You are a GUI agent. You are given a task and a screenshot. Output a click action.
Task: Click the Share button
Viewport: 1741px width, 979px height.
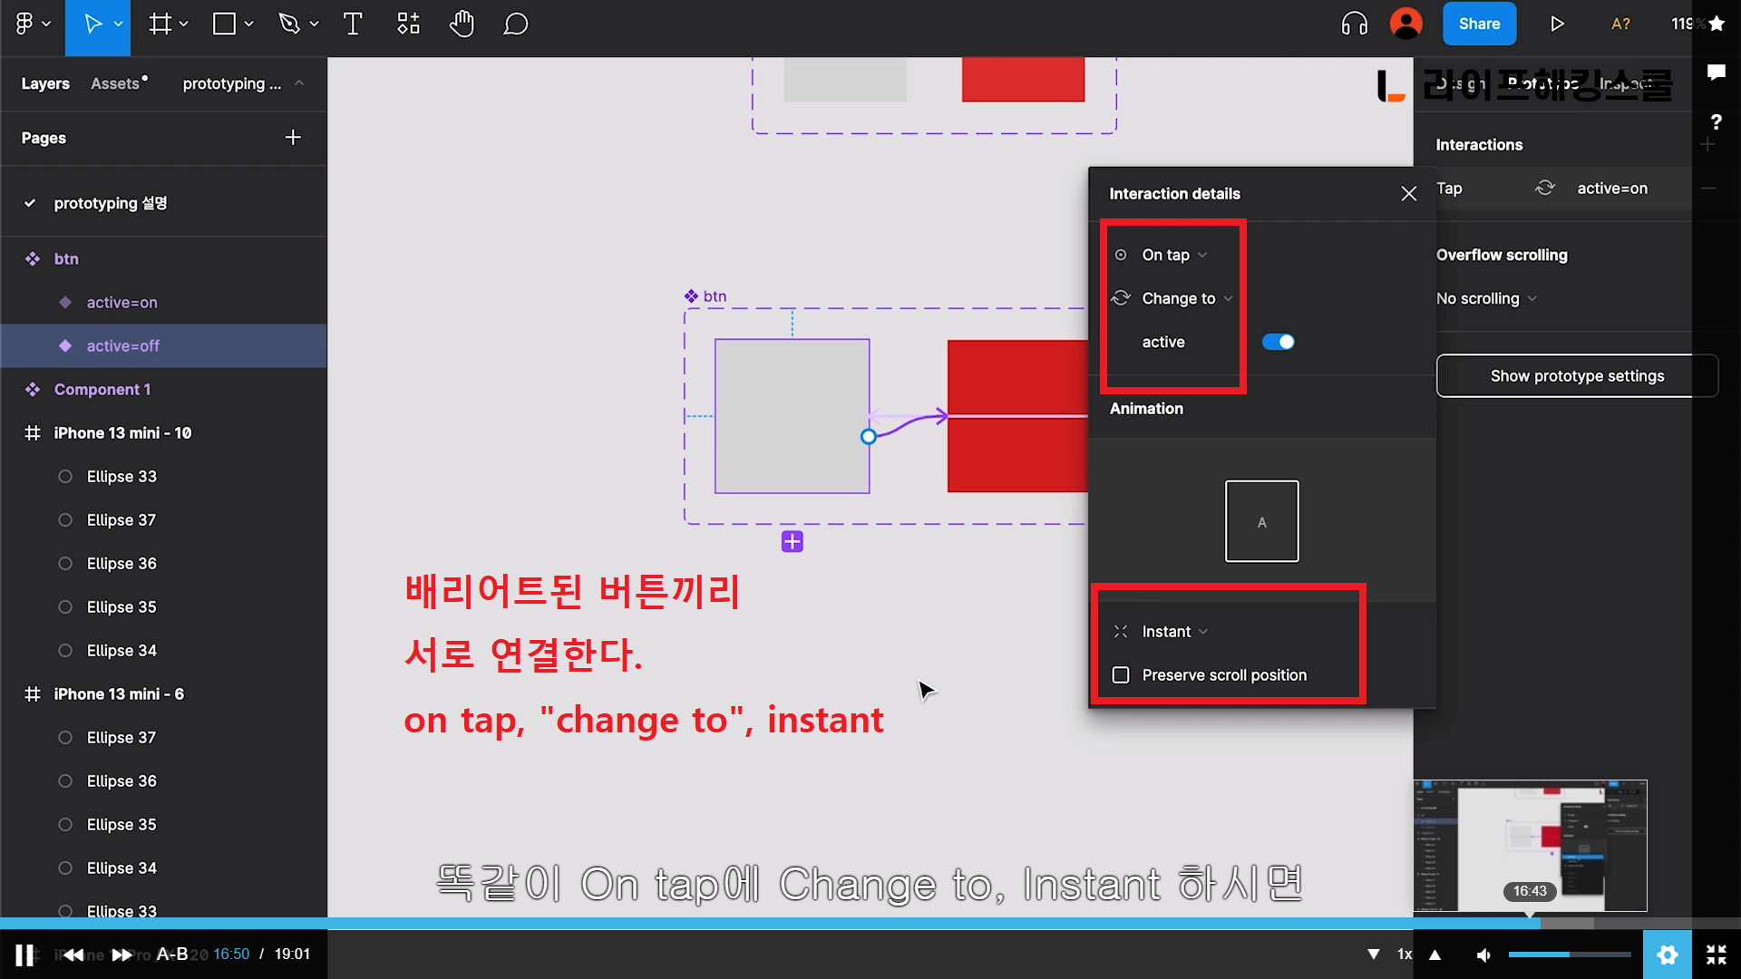[x=1478, y=24]
